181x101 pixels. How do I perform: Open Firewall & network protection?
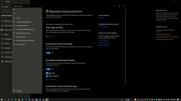25,29
